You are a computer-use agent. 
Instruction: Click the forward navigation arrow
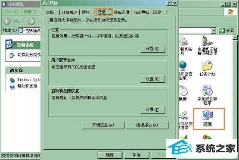(31, 21)
